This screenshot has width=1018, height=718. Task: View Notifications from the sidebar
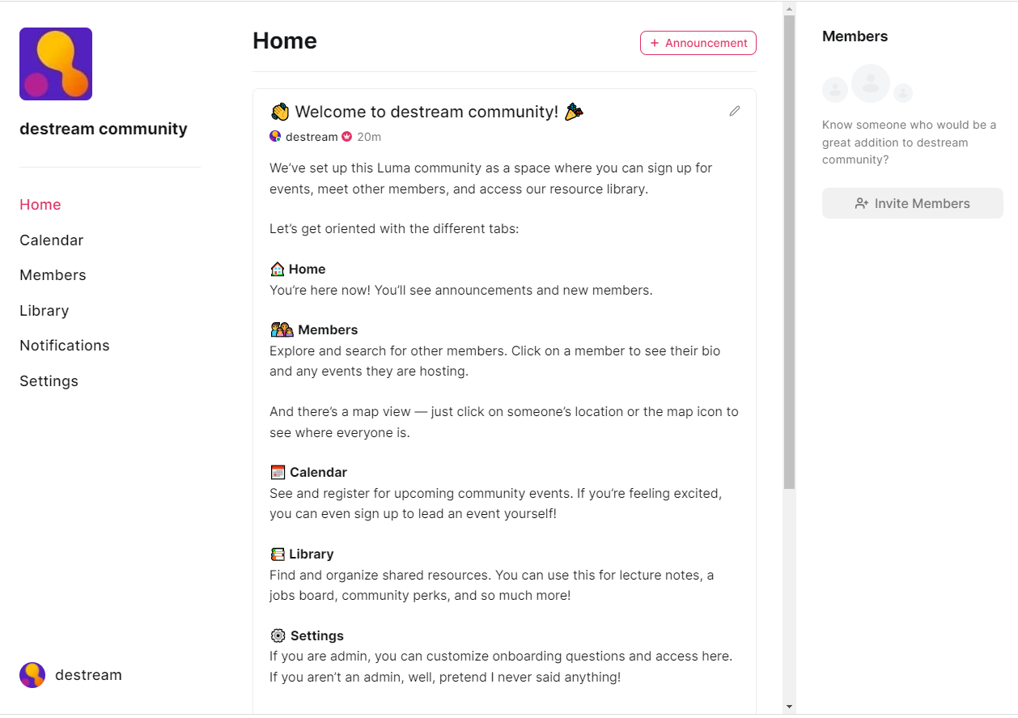click(x=65, y=346)
